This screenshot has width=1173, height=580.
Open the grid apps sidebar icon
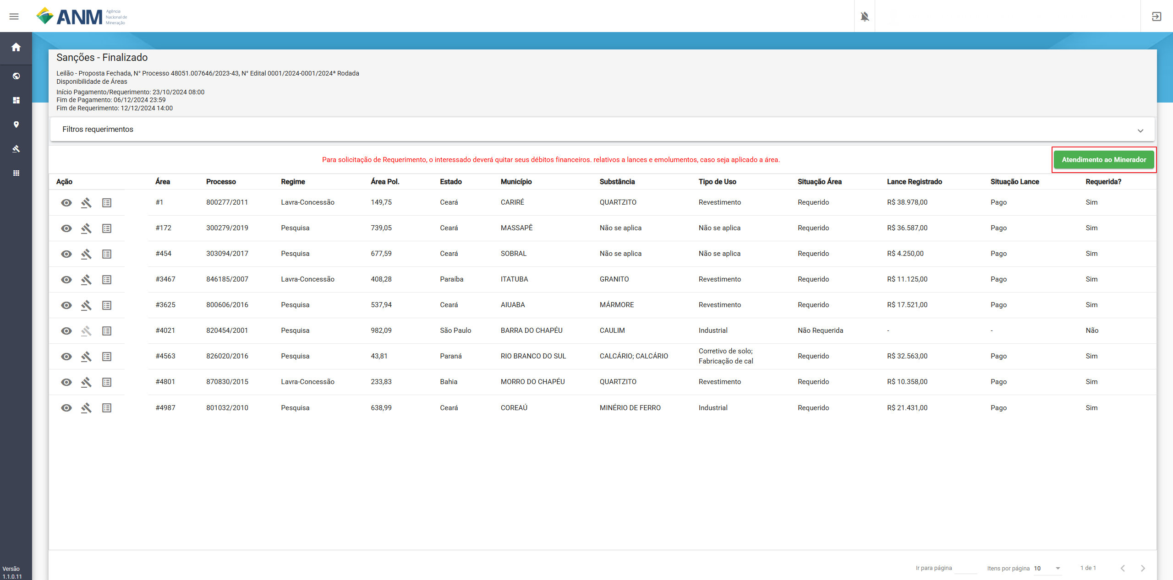(x=16, y=173)
